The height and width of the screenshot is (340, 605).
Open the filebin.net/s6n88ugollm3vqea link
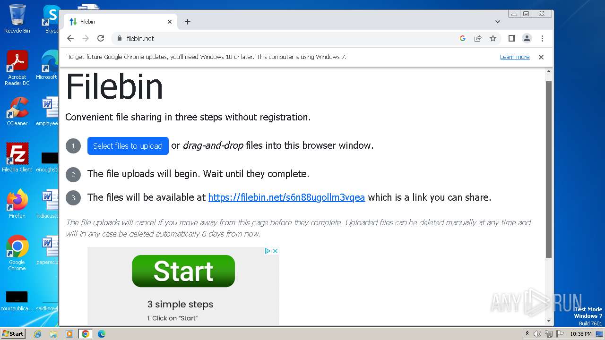[x=286, y=197]
